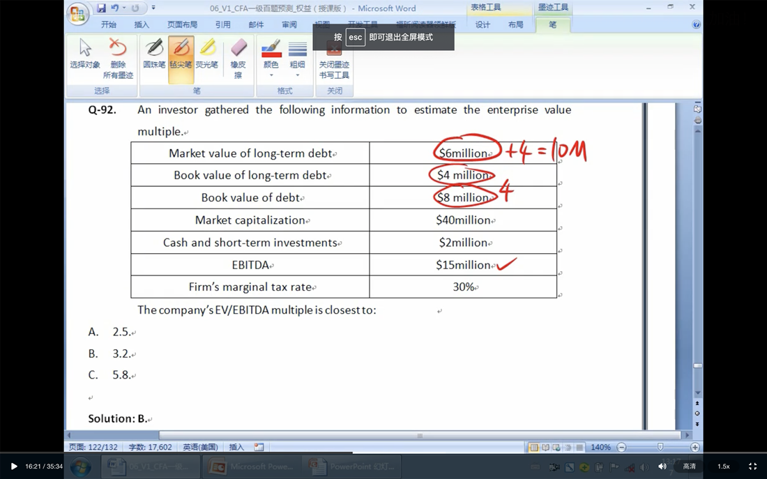The image size is (767, 479).
Task: Open the Windows Start orb
Action: point(81,466)
